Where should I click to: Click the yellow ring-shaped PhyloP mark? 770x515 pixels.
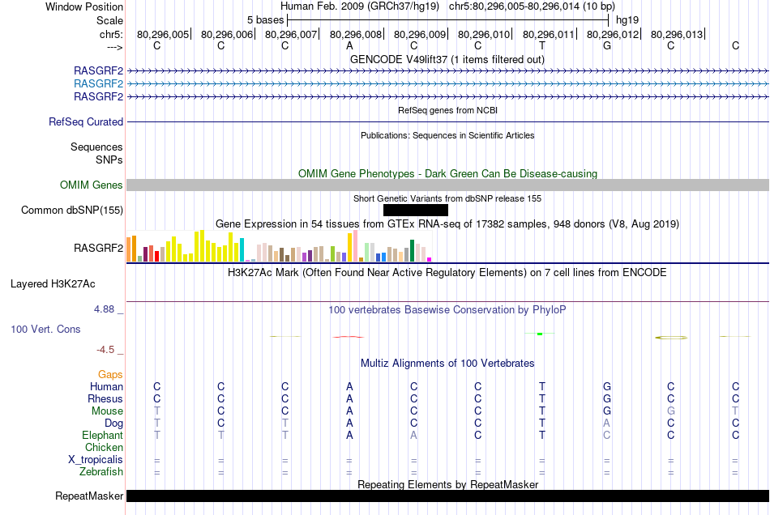[x=671, y=338]
